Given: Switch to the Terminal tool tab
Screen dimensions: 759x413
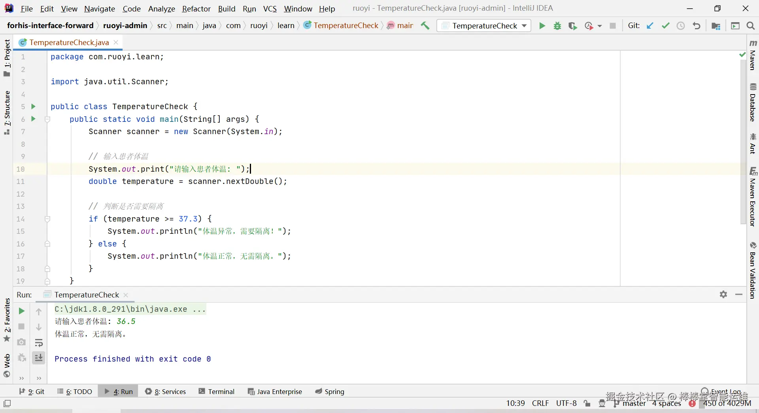Looking at the screenshot, I should coord(217,391).
